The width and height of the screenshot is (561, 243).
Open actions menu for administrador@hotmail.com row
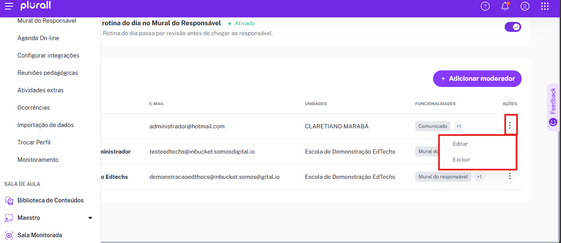pyautogui.click(x=510, y=125)
